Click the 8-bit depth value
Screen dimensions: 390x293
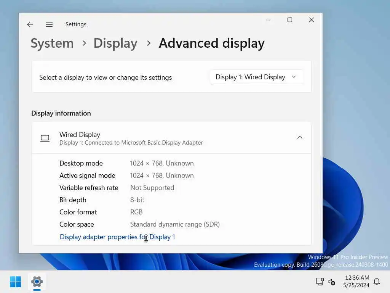pos(137,200)
